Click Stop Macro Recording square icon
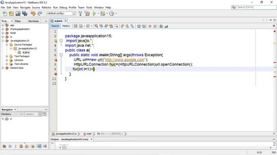 [x=155, y=26]
